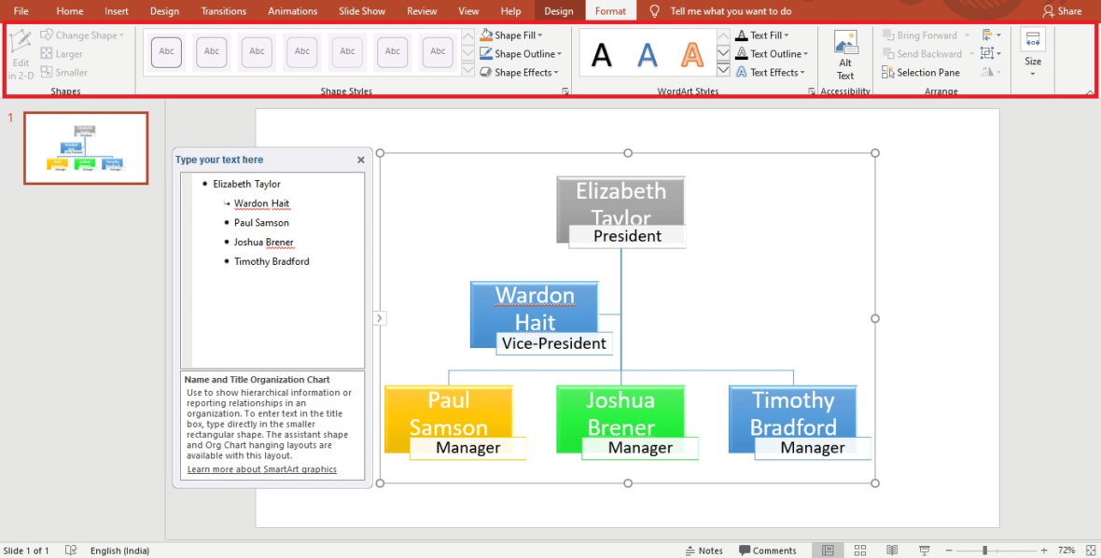Start Slide Show from status bar icon
The width and height of the screenshot is (1101, 558).
coord(924,551)
